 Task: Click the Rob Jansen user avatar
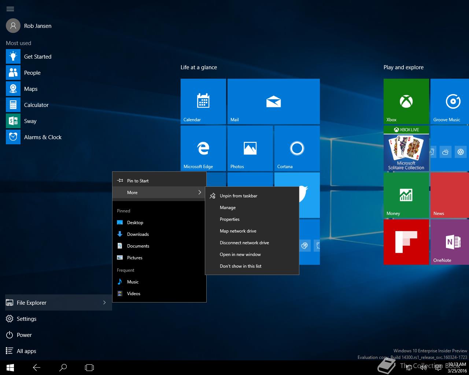click(13, 26)
